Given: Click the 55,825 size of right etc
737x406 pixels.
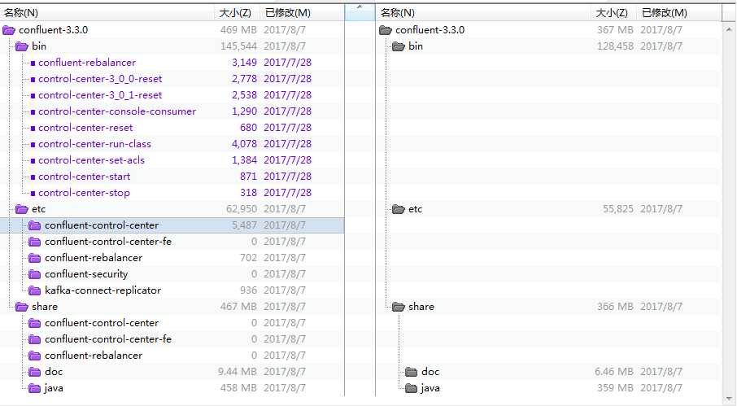Looking at the screenshot, I should [618, 209].
